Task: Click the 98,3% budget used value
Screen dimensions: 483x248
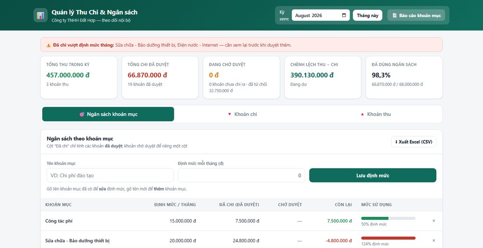Action: pyautogui.click(x=381, y=75)
